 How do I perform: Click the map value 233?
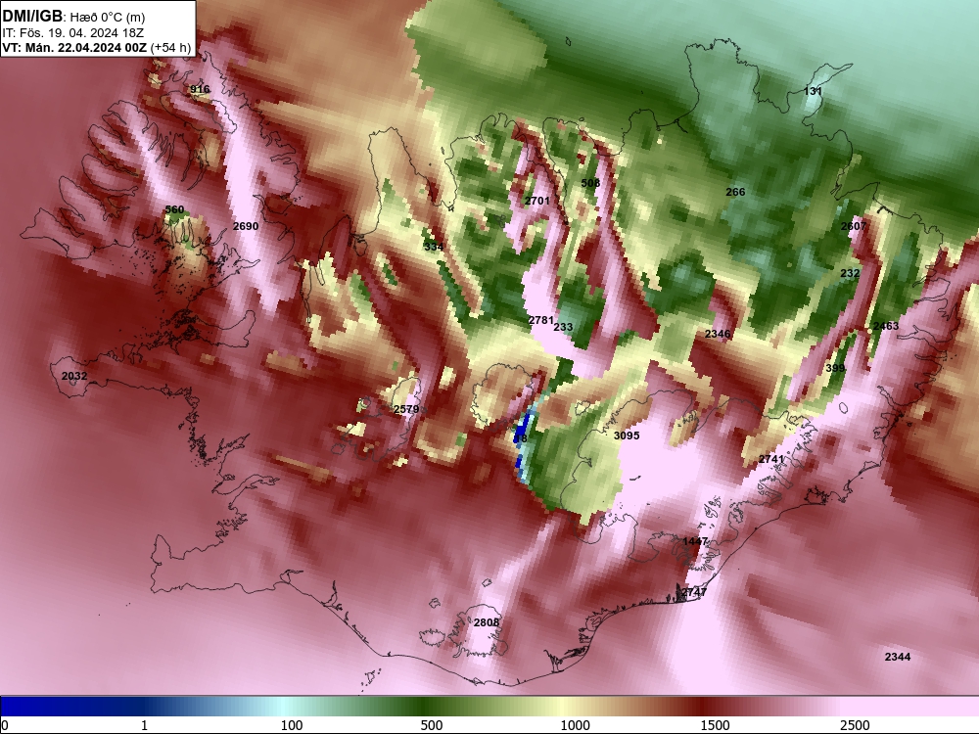coord(563,327)
